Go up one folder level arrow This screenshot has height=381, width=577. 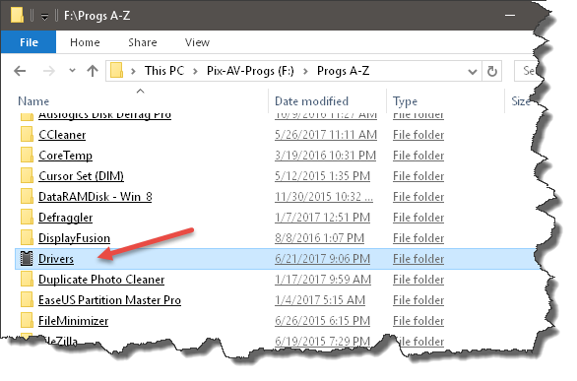(x=93, y=71)
